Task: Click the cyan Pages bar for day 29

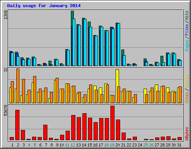Action: (x=169, y=60)
